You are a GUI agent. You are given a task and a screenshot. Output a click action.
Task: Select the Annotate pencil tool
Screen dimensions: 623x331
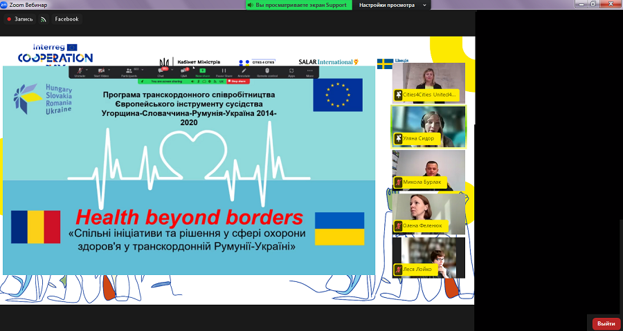[243, 70]
